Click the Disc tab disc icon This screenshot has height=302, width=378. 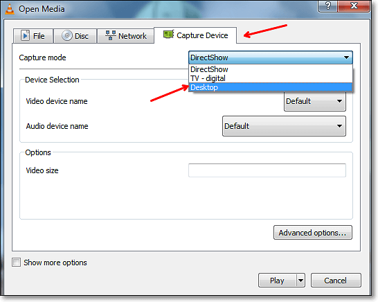click(67, 35)
